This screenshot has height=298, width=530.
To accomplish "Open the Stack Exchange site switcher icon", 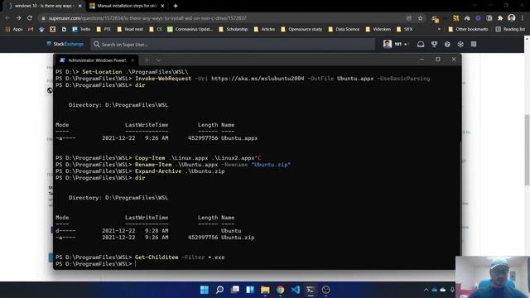I will [474, 44].
